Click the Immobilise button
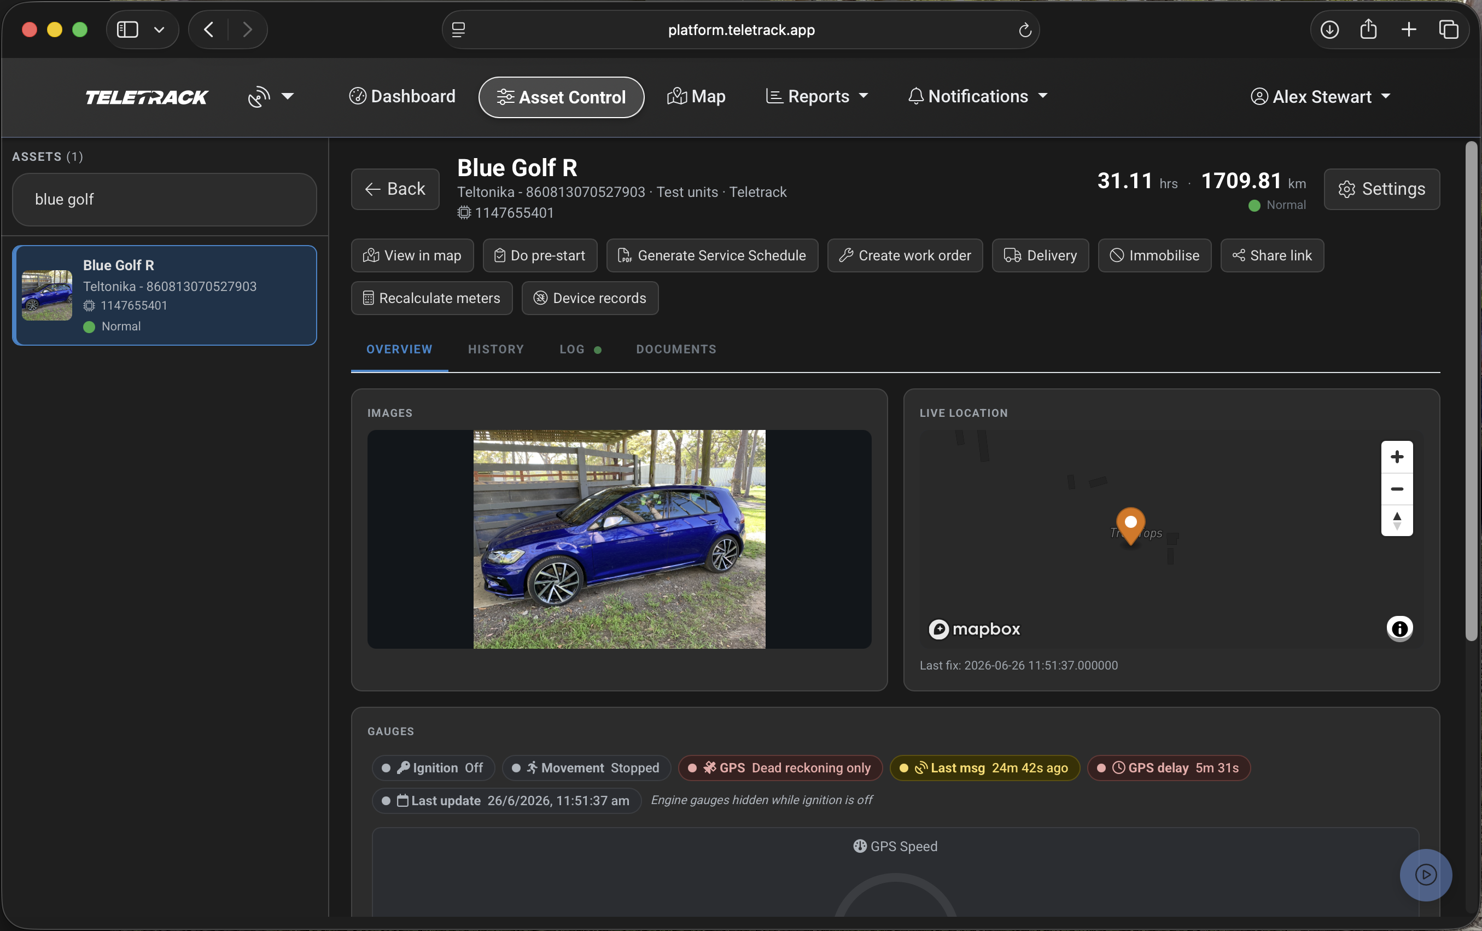The width and height of the screenshot is (1482, 931). pyautogui.click(x=1154, y=255)
